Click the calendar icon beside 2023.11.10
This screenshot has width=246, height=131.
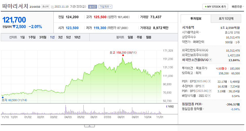(52, 7)
